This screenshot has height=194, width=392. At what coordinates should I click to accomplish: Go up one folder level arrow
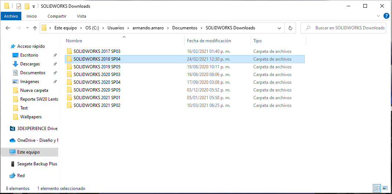pyautogui.click(x=35, y=28)
